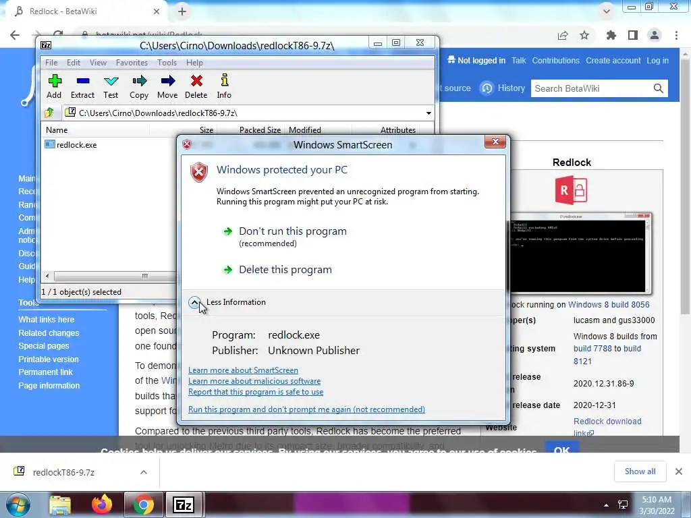691x518 pixels.
Task: Open the 7-Zip path dropdown arrow
Action: tap(429, 113)
